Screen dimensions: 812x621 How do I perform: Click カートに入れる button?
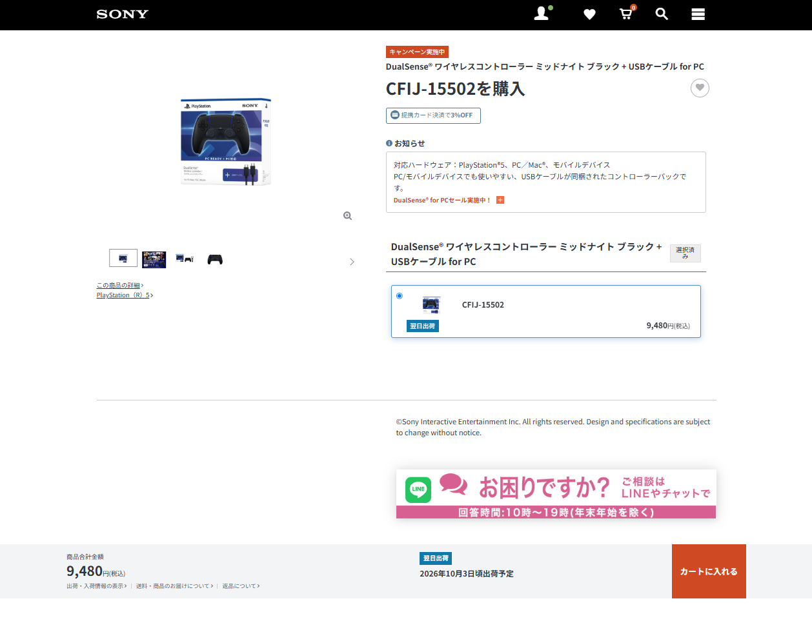[709, 571]
